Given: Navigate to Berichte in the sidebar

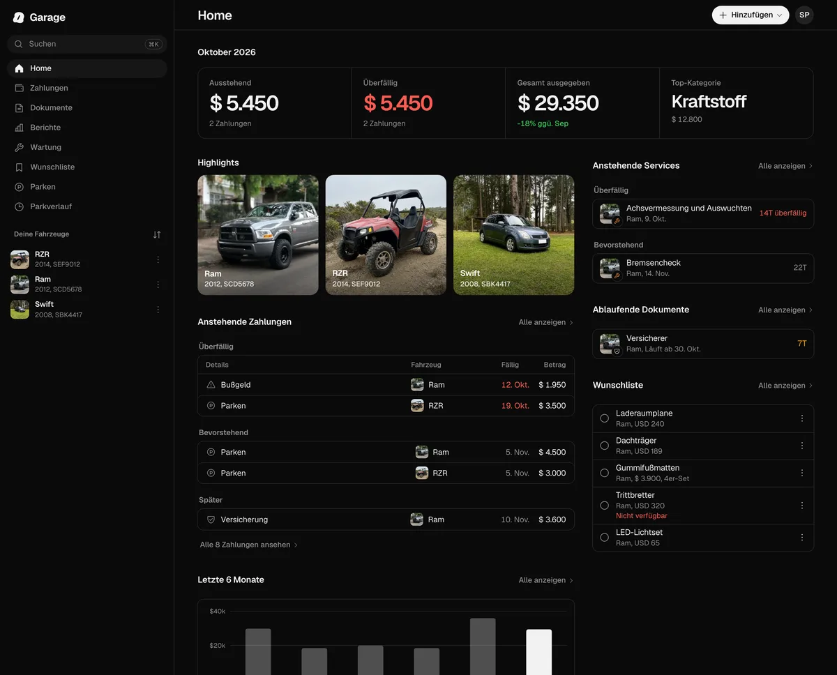Looking at the screenshot, I should tap(87, 128).
